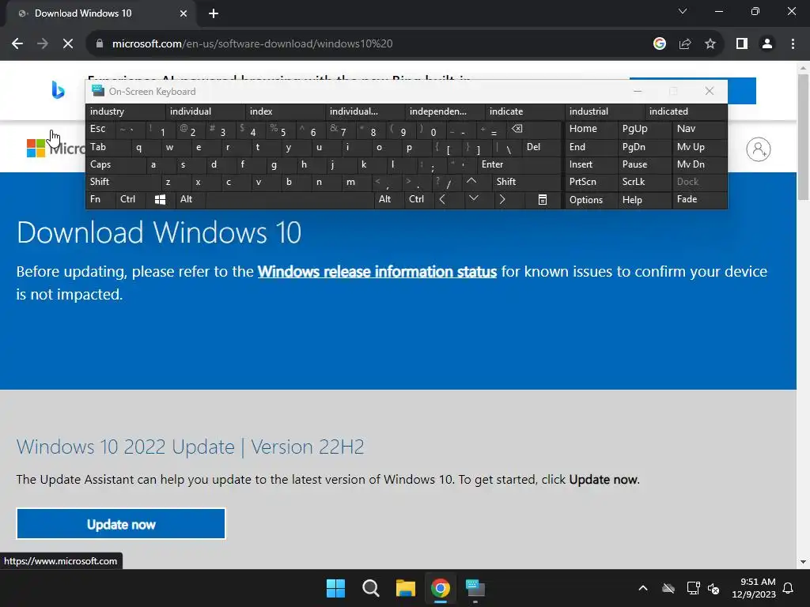Screen dimensions: 810x607
Task: Open Windows release information status link
Action: (377, 272)
